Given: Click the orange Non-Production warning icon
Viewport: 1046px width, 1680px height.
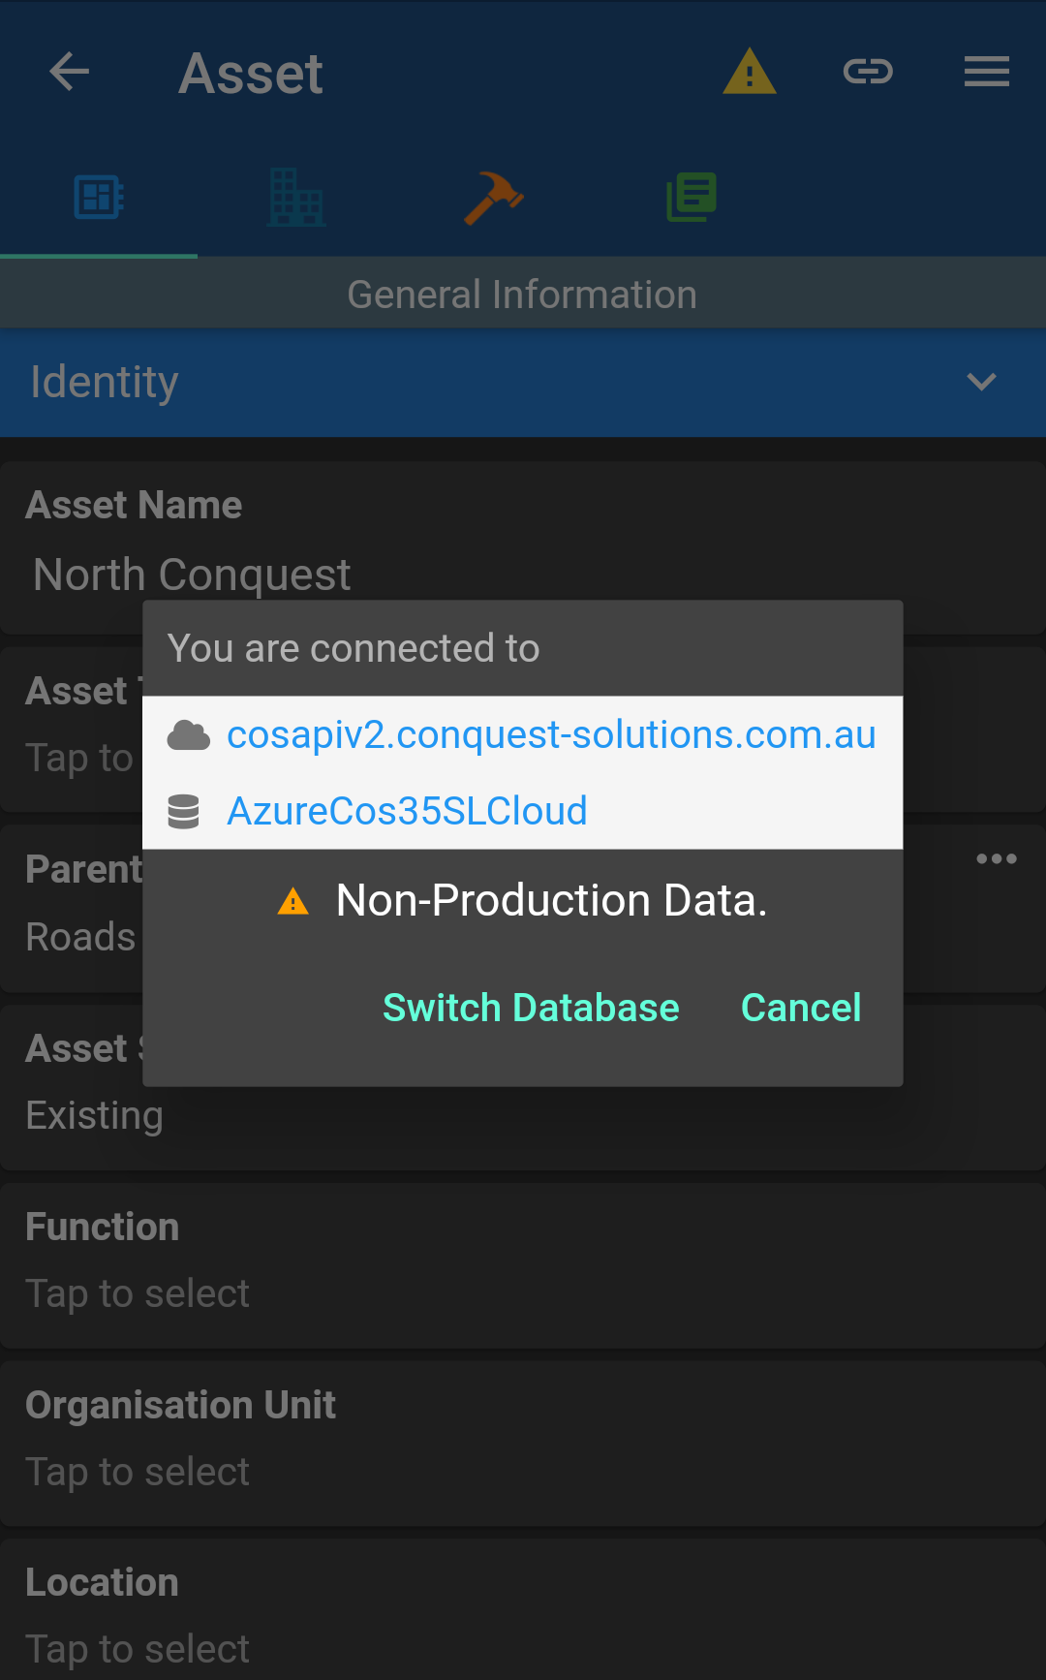Looking at the screenshot, I should click(x=292, y=902).
